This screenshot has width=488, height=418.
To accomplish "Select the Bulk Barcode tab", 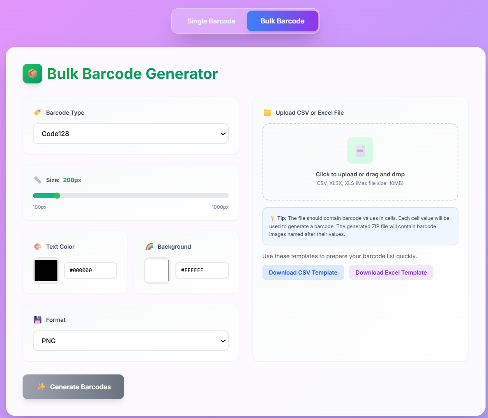I will coord(282,21).
